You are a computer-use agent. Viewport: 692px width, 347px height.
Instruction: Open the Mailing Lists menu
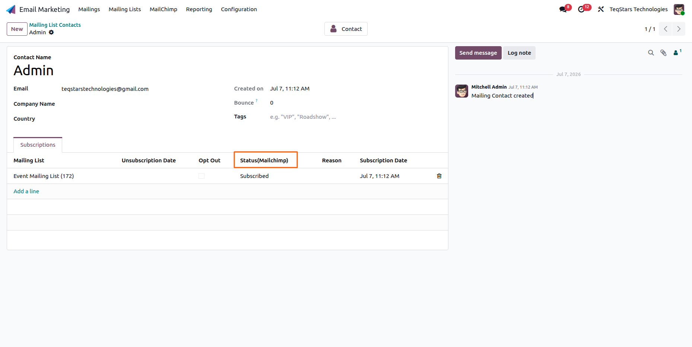(x=125, y=9)
